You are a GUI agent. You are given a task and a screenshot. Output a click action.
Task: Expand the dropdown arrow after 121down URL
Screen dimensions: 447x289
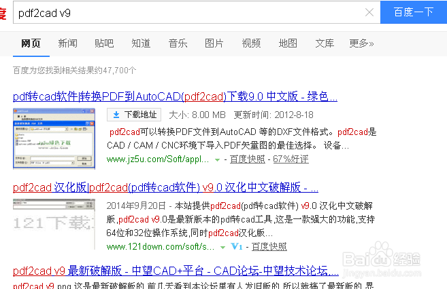pyautogui.click(x=222, y=248)
